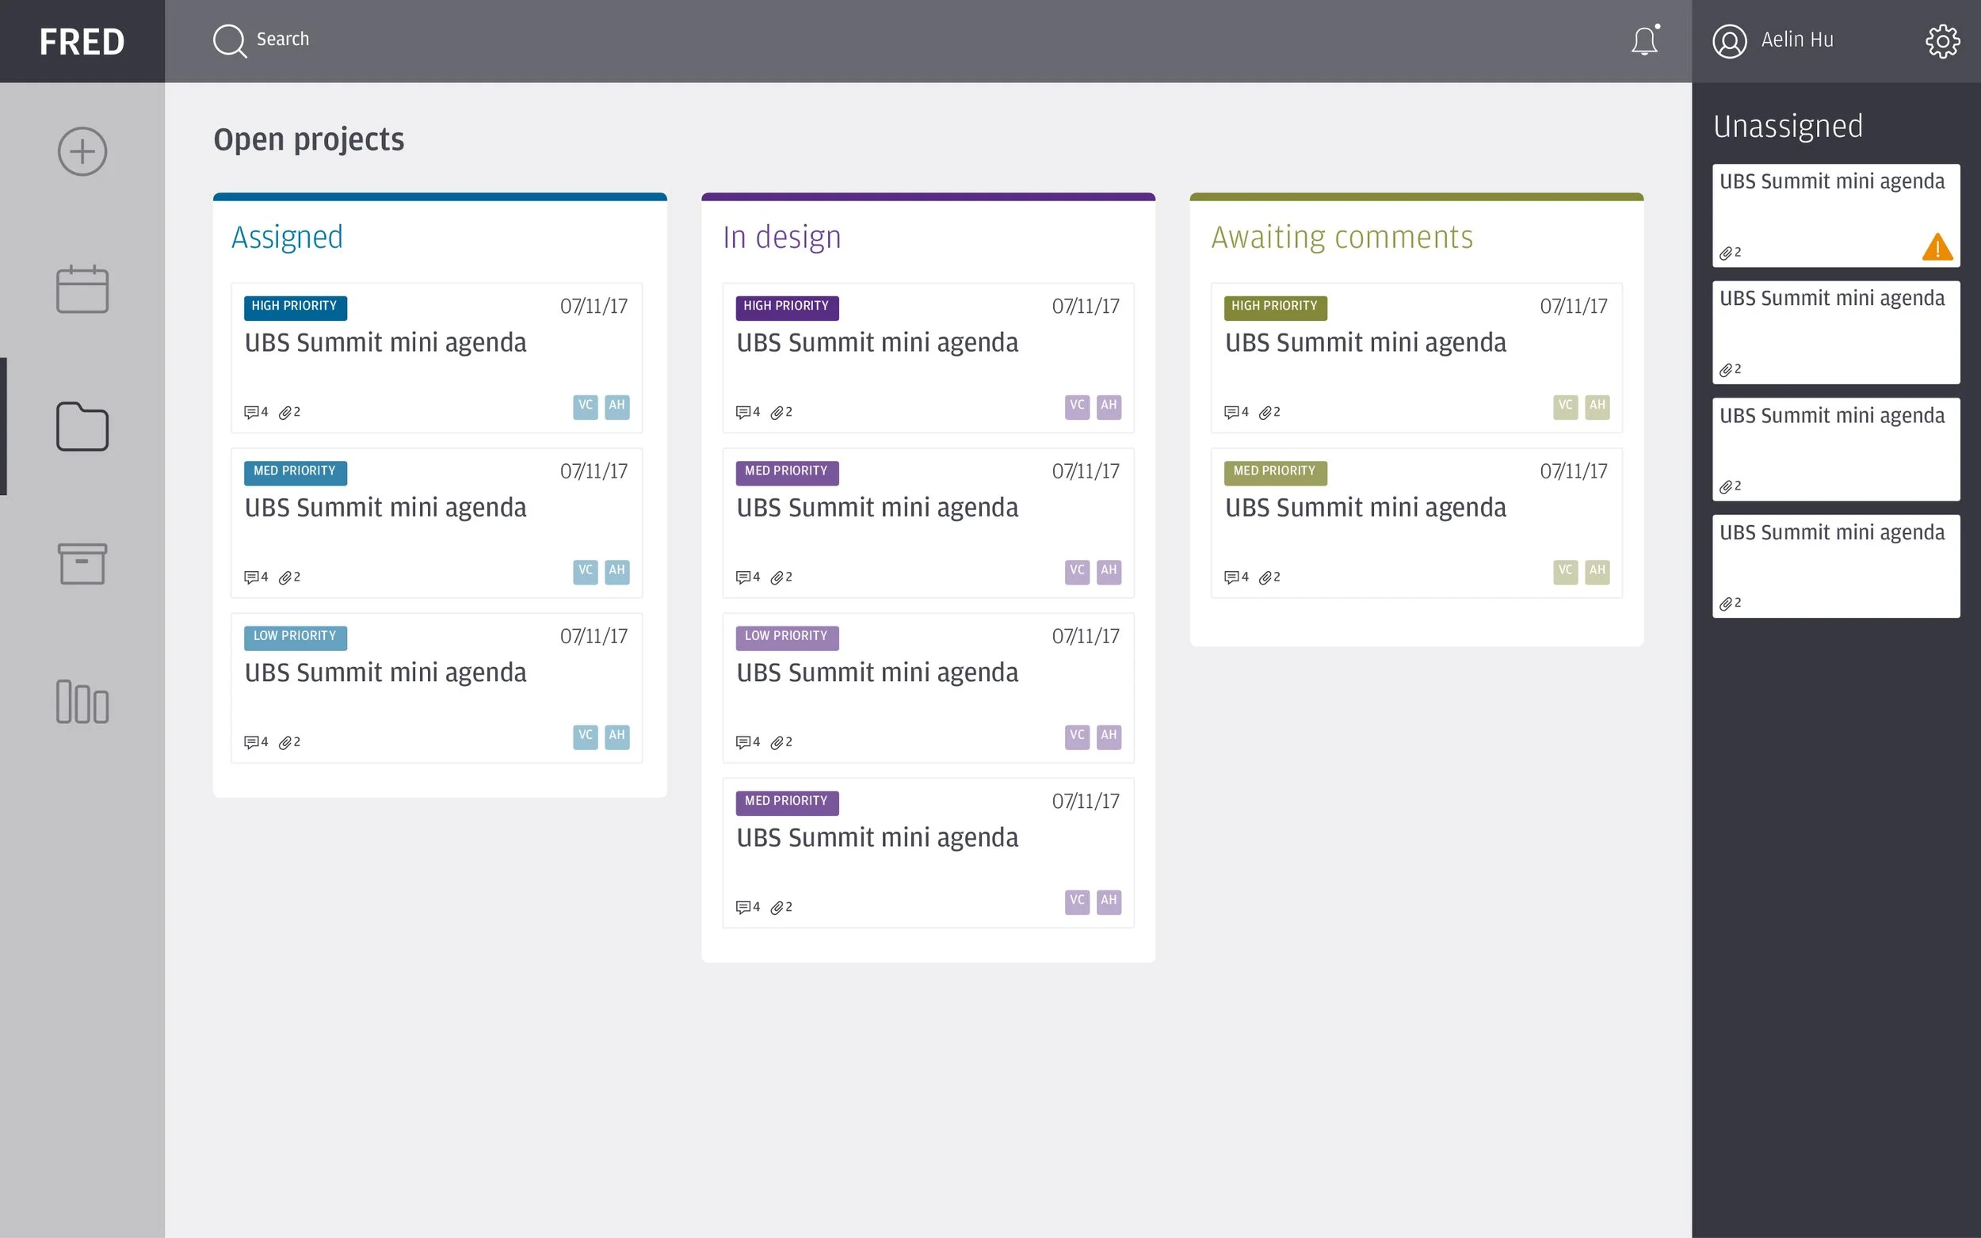The height and width of the screenshot is (1238, 1981).
Task: Open the calendar view in sidebar
Action: 82,289
